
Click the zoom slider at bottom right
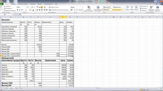point(156,90)
